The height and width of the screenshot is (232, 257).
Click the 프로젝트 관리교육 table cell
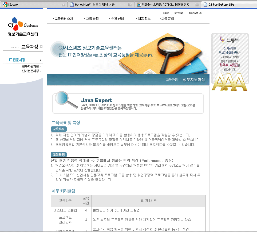pos(65,220)
